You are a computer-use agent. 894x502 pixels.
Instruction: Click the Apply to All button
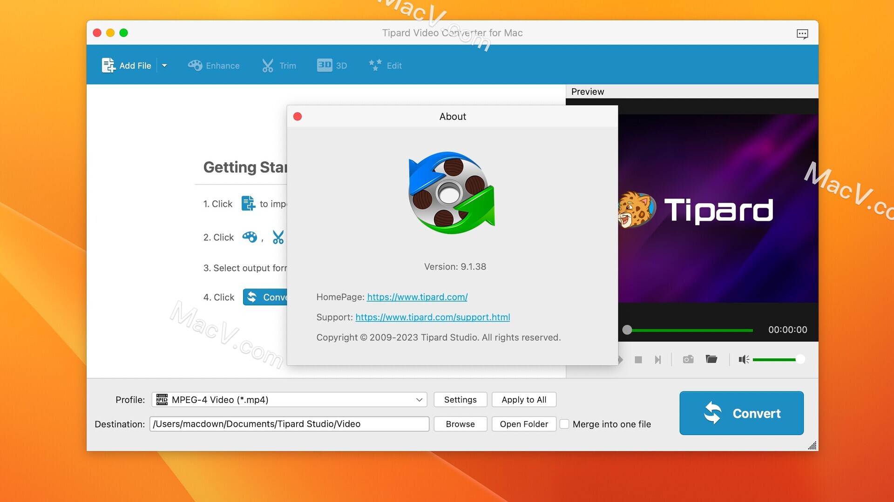tap(524, 400)
